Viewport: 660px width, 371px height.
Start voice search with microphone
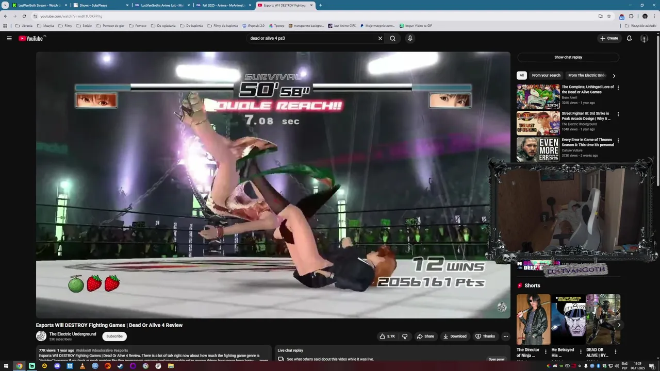[410, 38]
